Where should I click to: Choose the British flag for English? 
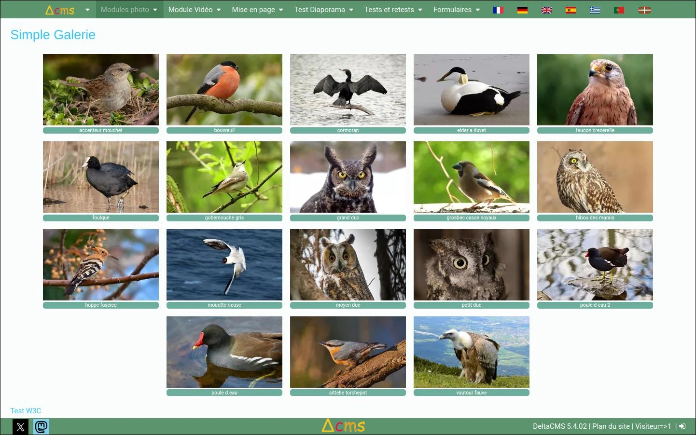point(546,10)
